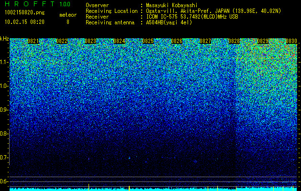Click the 0.8 frequency axis label
Image resolution: width=301 pixels, height=191 pixels.
pyautogui.click(x=3, y=134)
